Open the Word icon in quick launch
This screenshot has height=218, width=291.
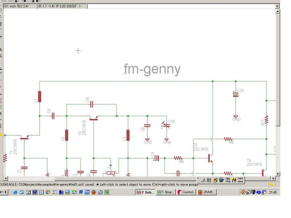click(35, 193)
